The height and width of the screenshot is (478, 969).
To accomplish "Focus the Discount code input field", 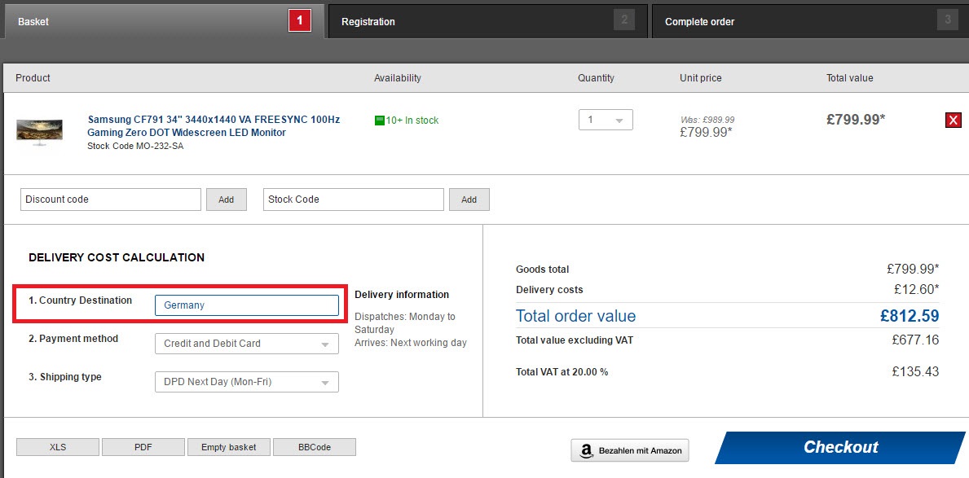I will click(x=111, y=200).
